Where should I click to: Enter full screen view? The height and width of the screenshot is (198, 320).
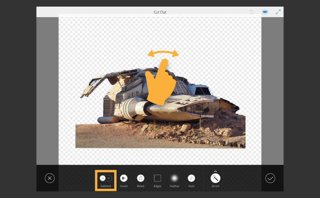coord(278,12)
